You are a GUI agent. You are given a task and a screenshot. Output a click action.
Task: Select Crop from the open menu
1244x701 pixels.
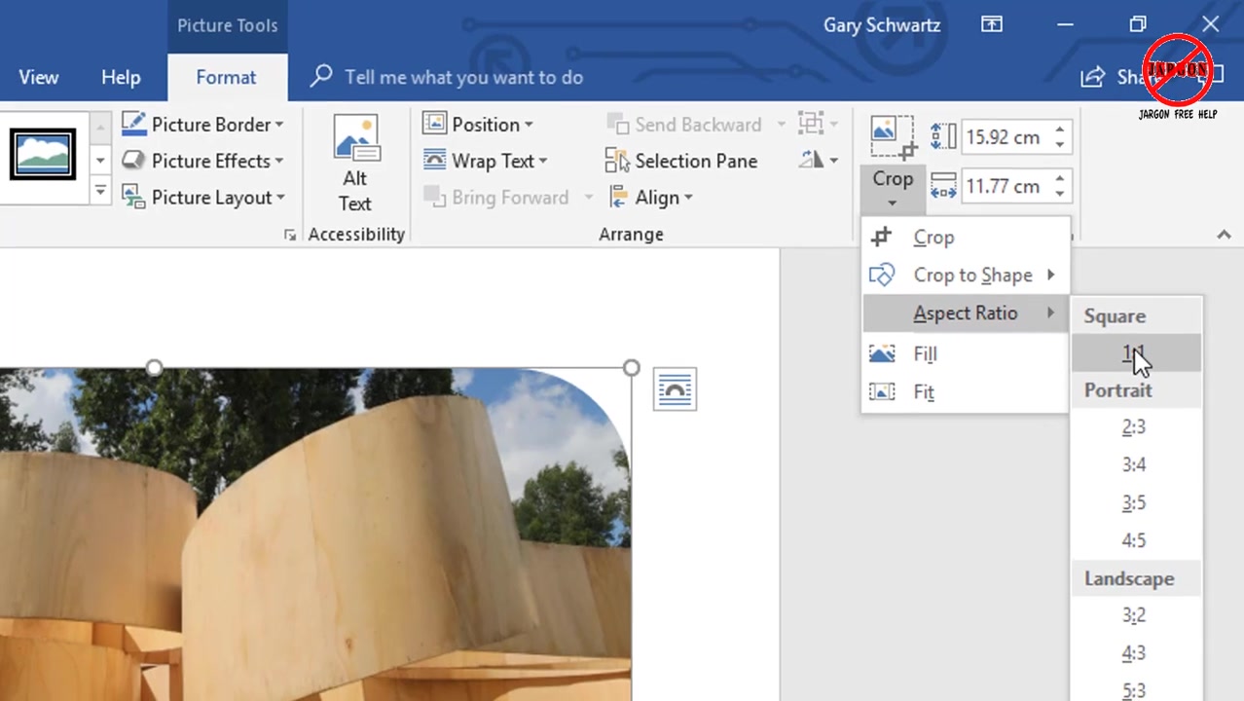[933, 237]
